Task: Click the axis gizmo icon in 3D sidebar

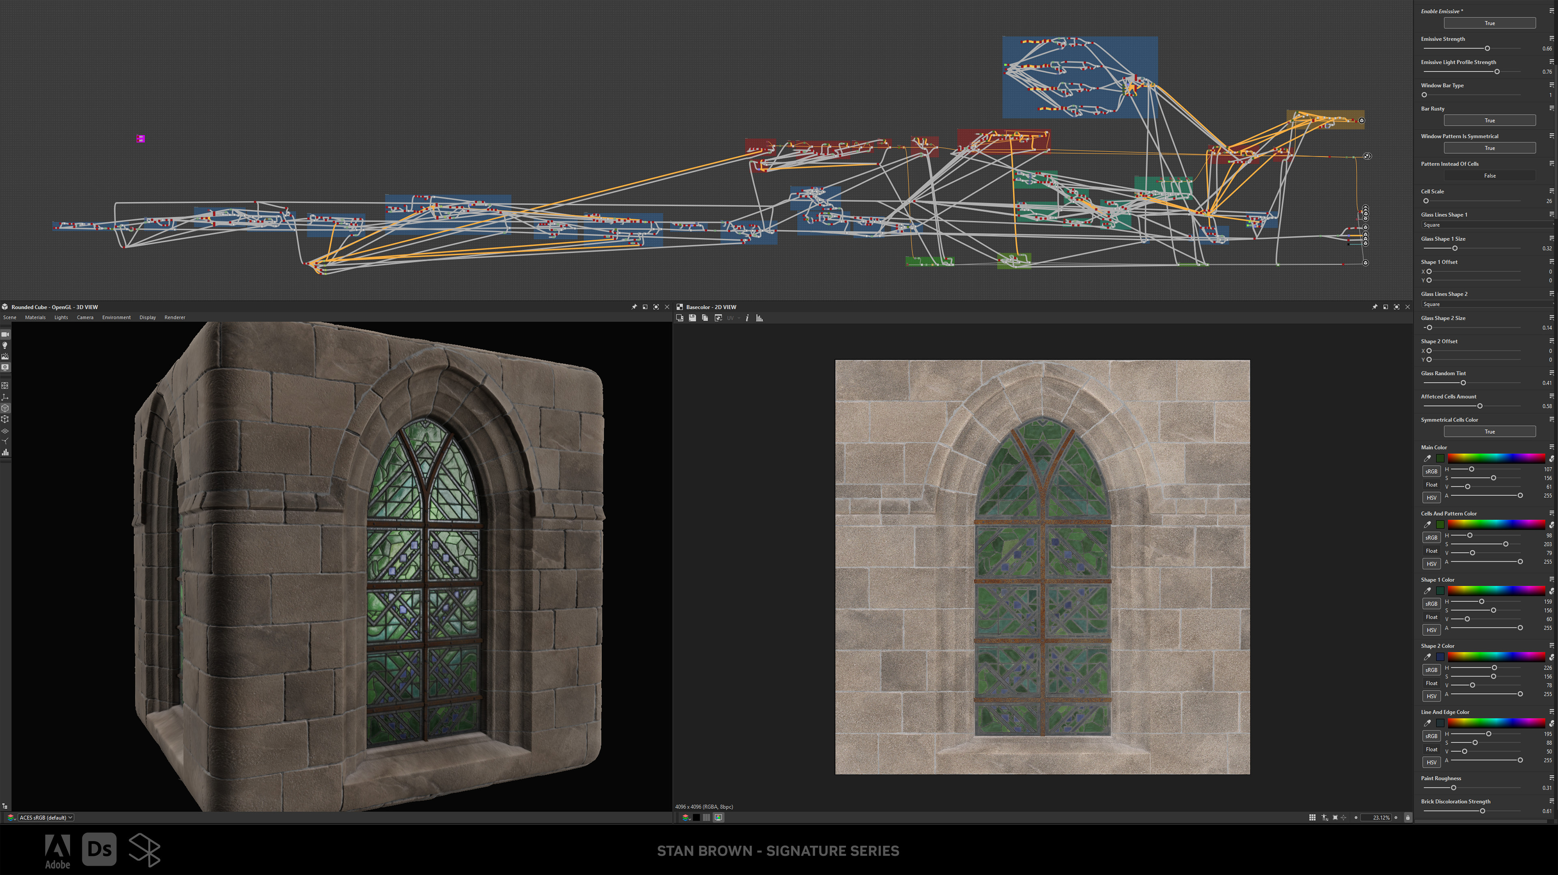Action: pyautogui.click(x=5, y=397)
